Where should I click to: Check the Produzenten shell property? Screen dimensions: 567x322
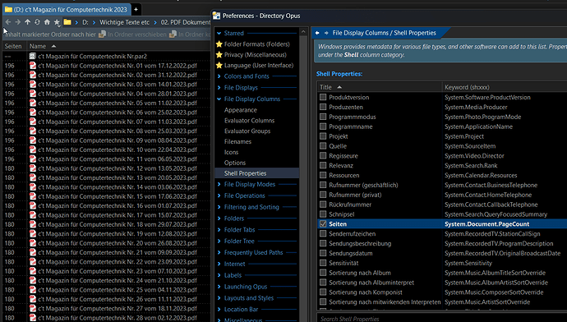pos(323,107)
